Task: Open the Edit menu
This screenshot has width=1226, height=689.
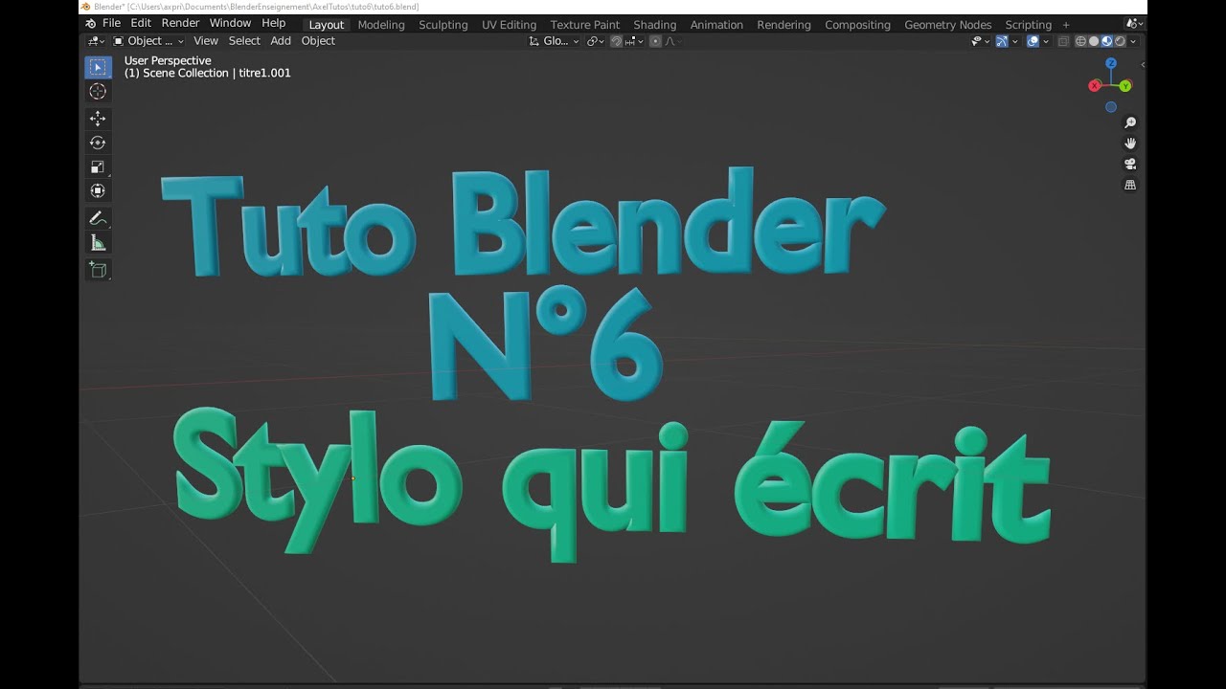Action: coord(141,23)
